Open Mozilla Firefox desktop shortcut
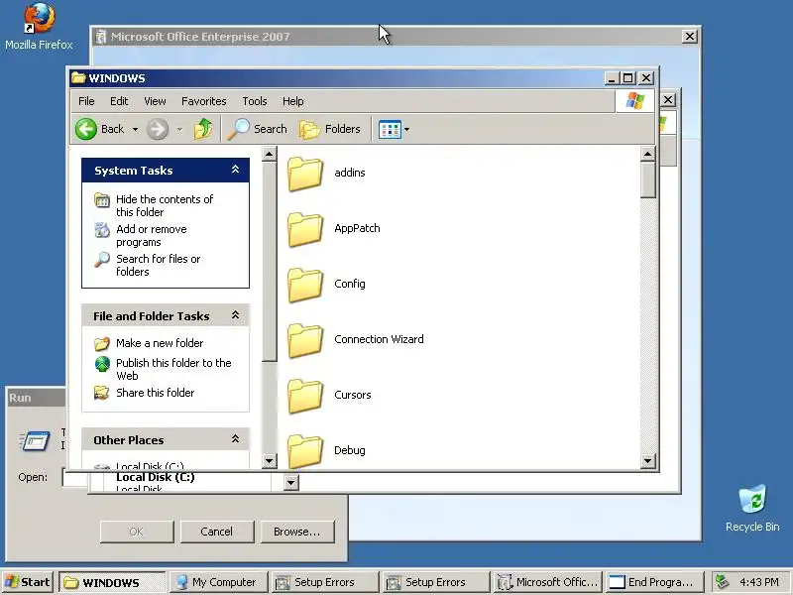The height and width of the screenshot is (595, 793). [x=39, y=27]
